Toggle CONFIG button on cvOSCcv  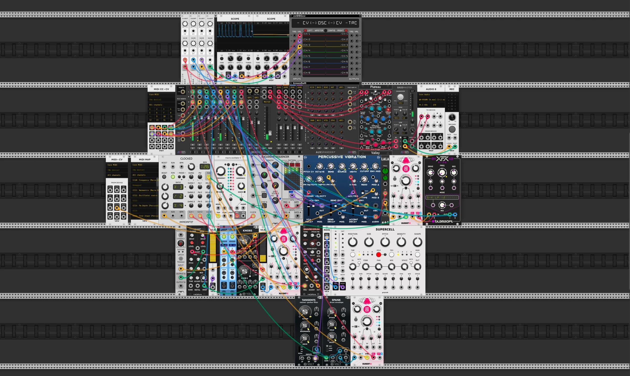click(325, 30)
